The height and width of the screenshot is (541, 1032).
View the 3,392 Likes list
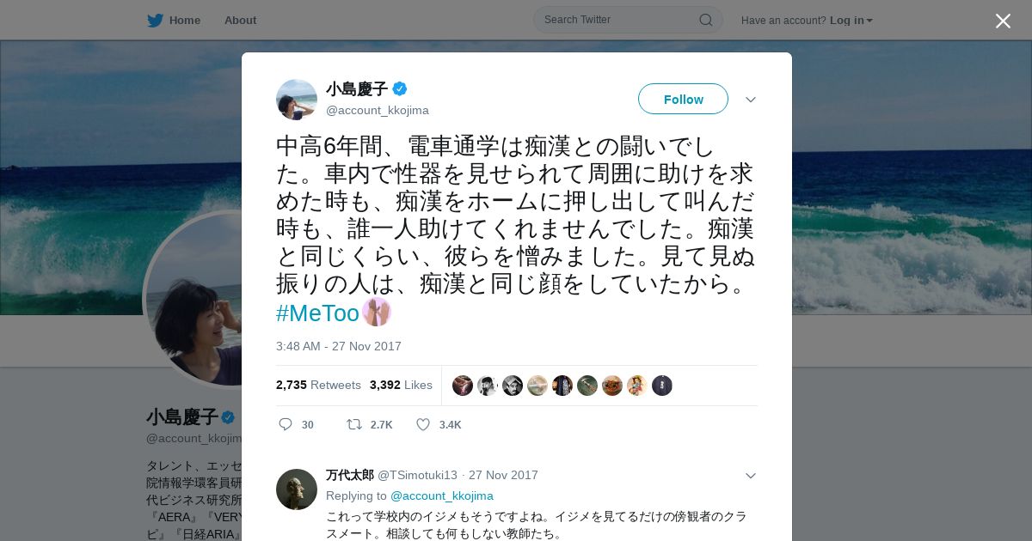(401, 385)
